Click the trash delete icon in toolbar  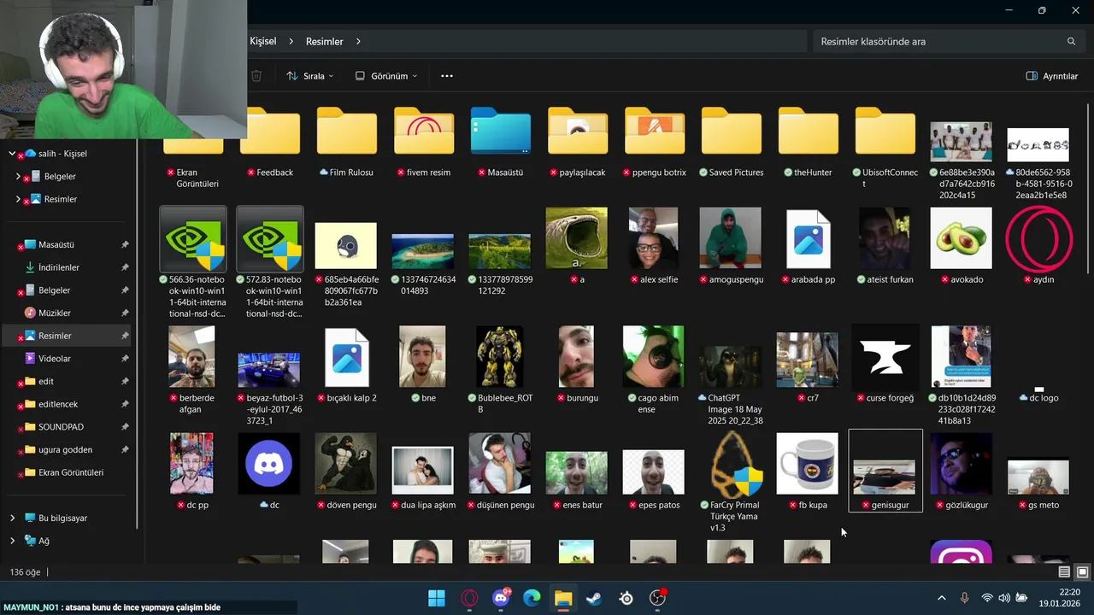[x=256, y=76]
